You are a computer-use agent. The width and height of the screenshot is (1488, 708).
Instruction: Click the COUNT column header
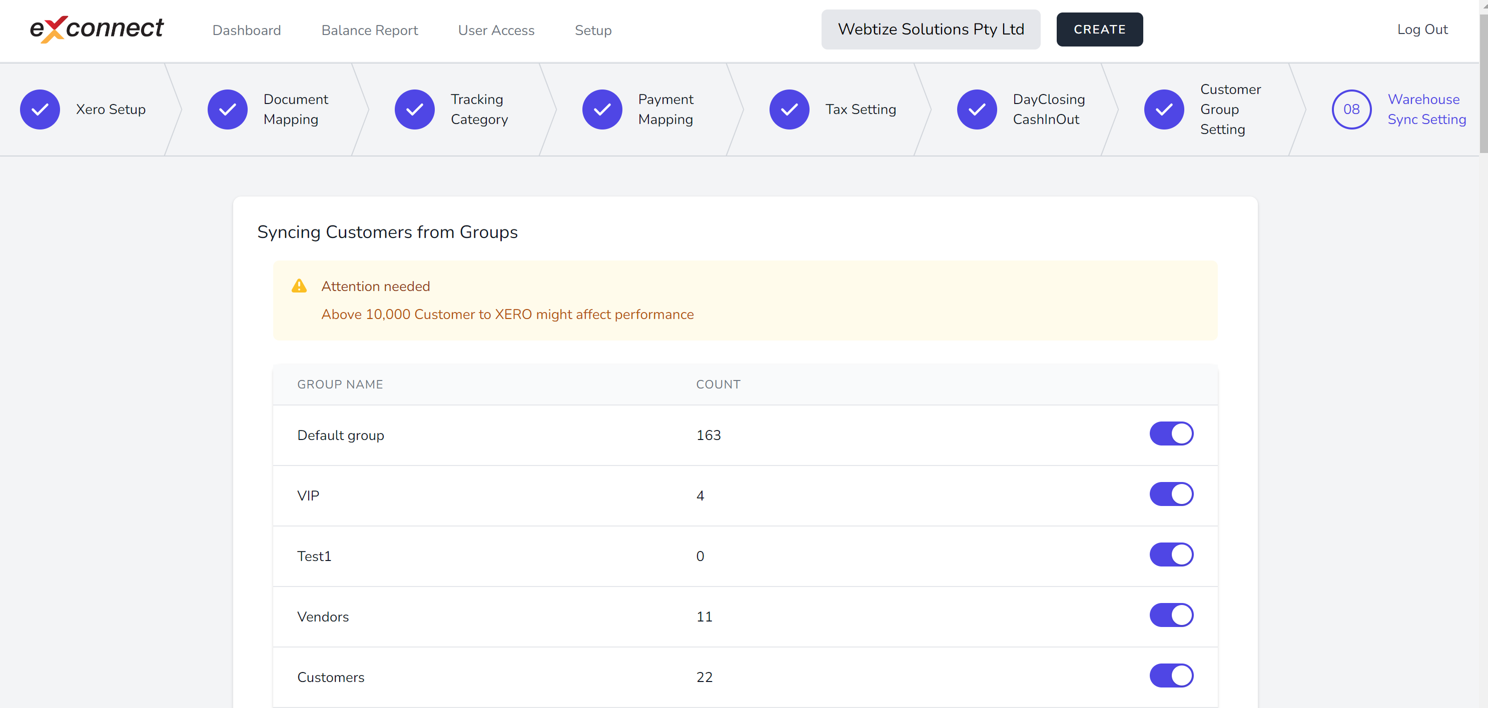tap(718, 384)
